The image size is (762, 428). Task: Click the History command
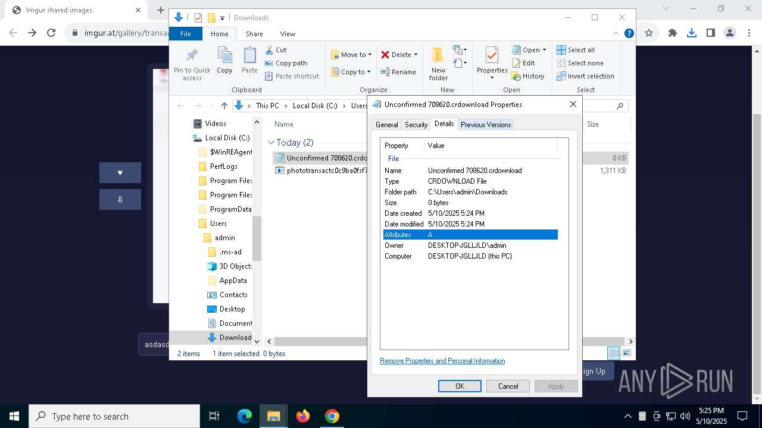click(528, 76)
